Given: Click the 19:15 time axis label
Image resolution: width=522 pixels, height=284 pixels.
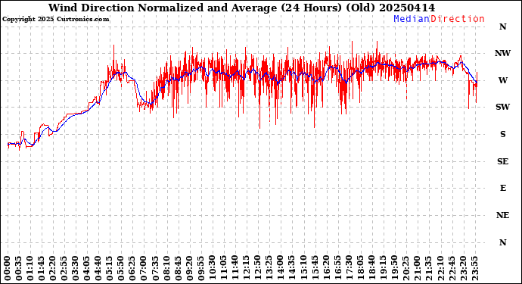Looking at the screenshot, I should (383, 268).
